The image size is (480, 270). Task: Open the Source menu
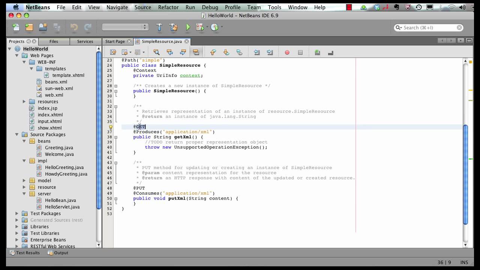[x=142, y=7]
